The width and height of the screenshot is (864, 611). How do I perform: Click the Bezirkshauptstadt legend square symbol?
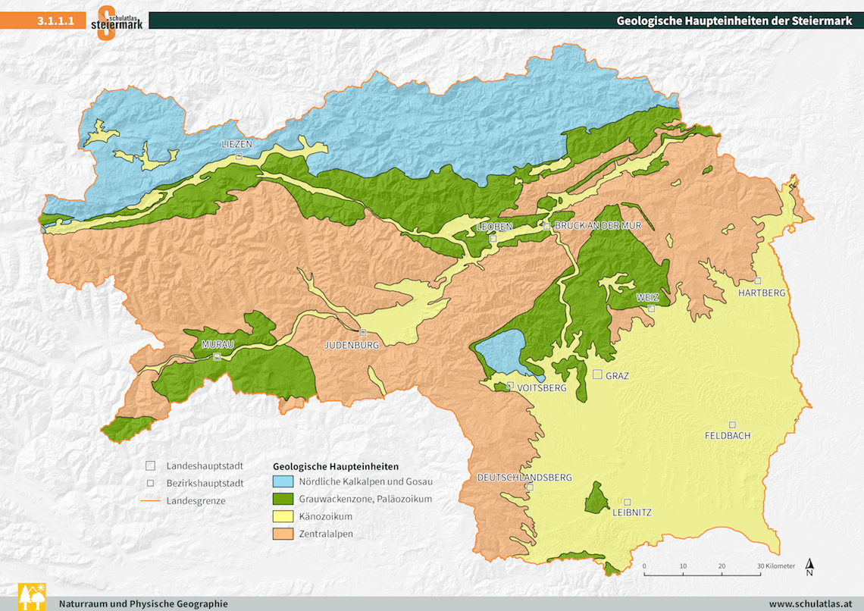(x=150, y=483)
